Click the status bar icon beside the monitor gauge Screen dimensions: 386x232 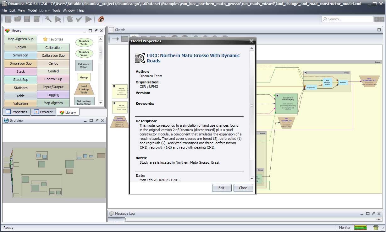pos(377,228)
